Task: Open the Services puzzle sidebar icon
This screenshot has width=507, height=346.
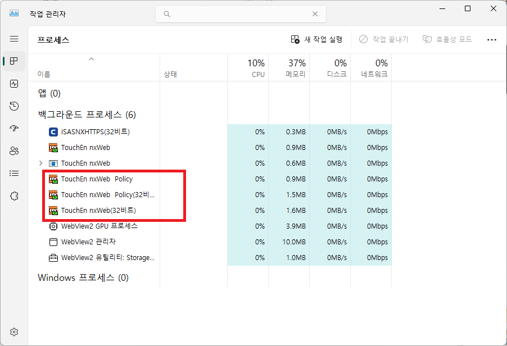Action: click(x=14, y=196)
